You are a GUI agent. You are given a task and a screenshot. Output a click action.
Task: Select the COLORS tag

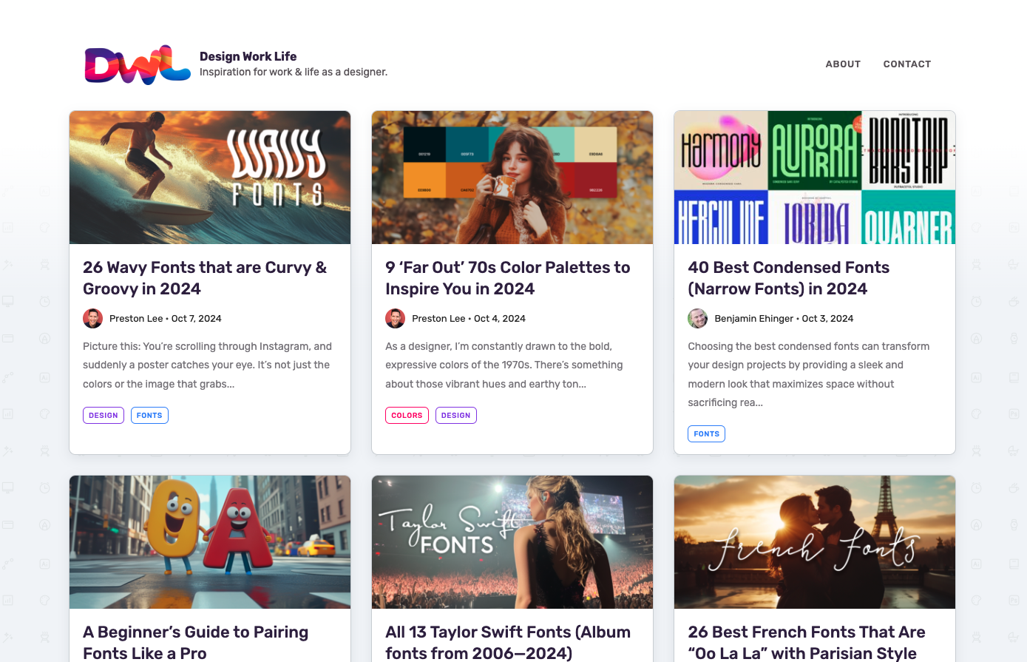[407, 416]
